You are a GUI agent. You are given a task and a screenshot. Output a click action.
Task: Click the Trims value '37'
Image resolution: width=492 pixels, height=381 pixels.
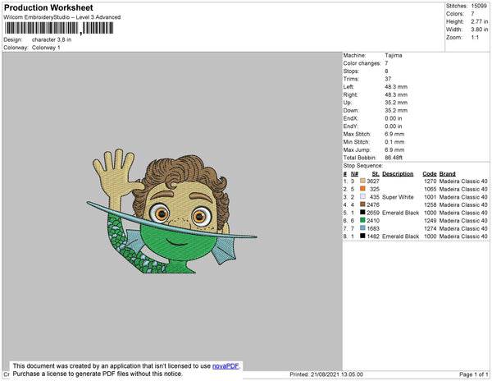[x=388, y=79]
